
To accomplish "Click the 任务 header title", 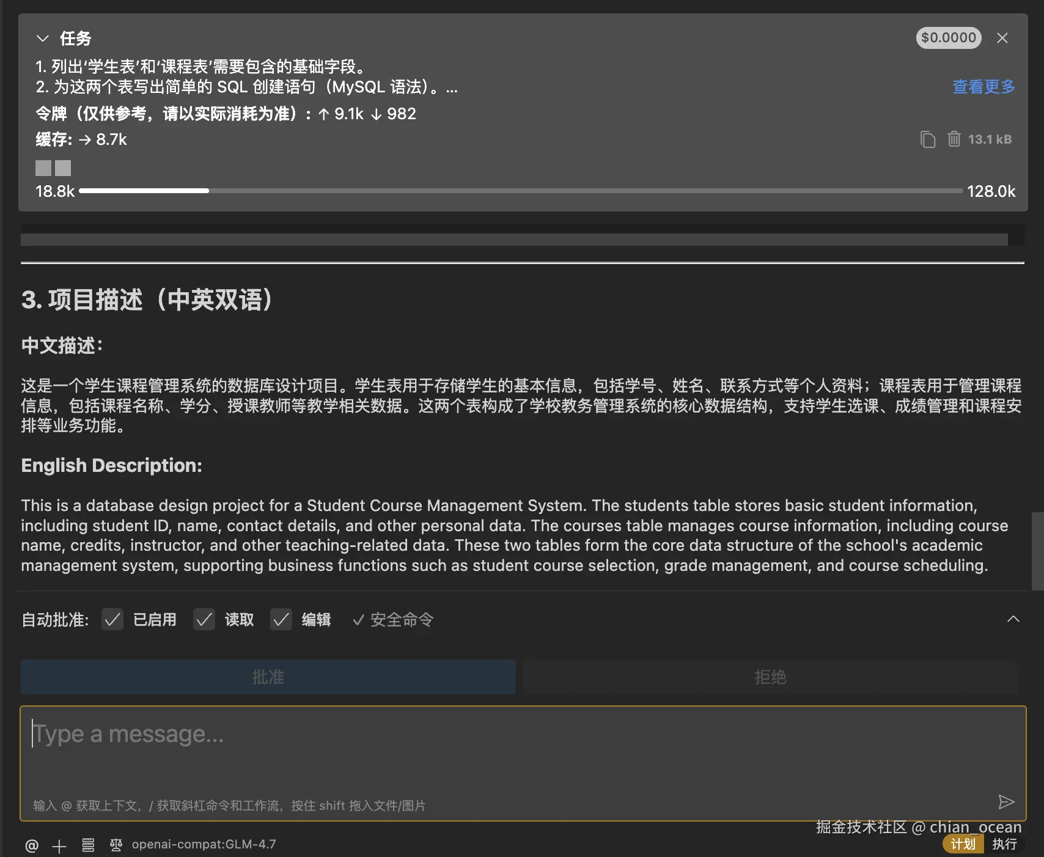I will [x=75, y=39].
